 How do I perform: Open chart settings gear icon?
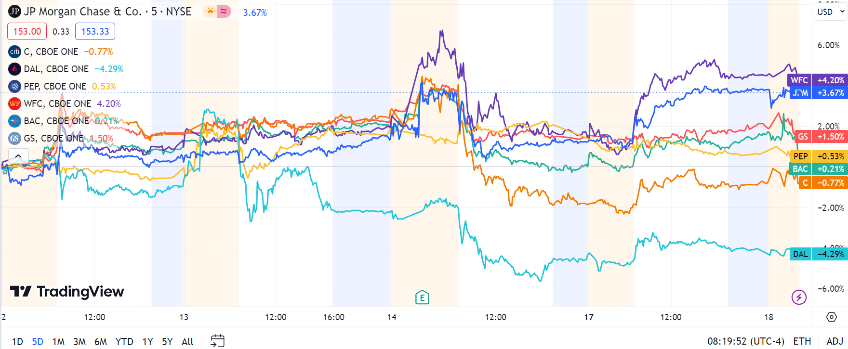point(831,317)
